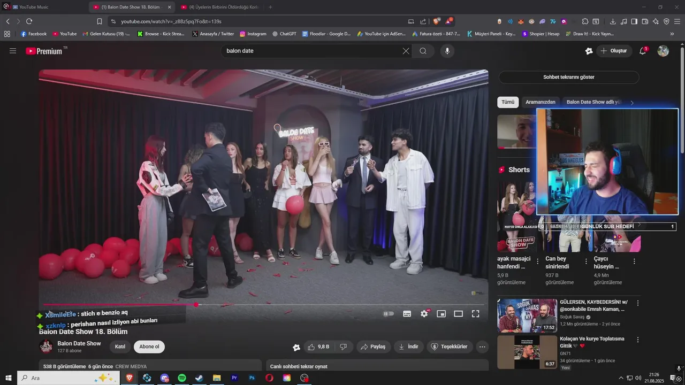The image size is (685, 385).
Task: Share the video via Paylaş
Action: click(x=374, y=346)
